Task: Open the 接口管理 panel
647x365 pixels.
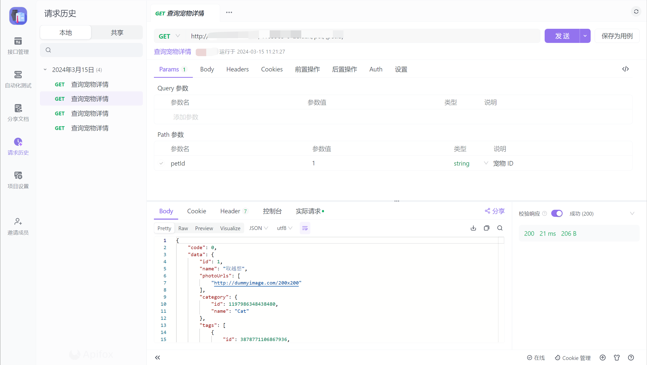Action: coord(18,46)
